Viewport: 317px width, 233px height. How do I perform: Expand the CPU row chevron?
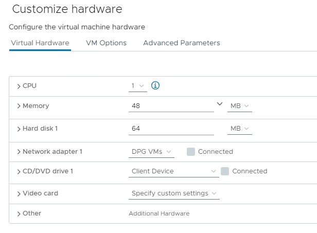19,86
